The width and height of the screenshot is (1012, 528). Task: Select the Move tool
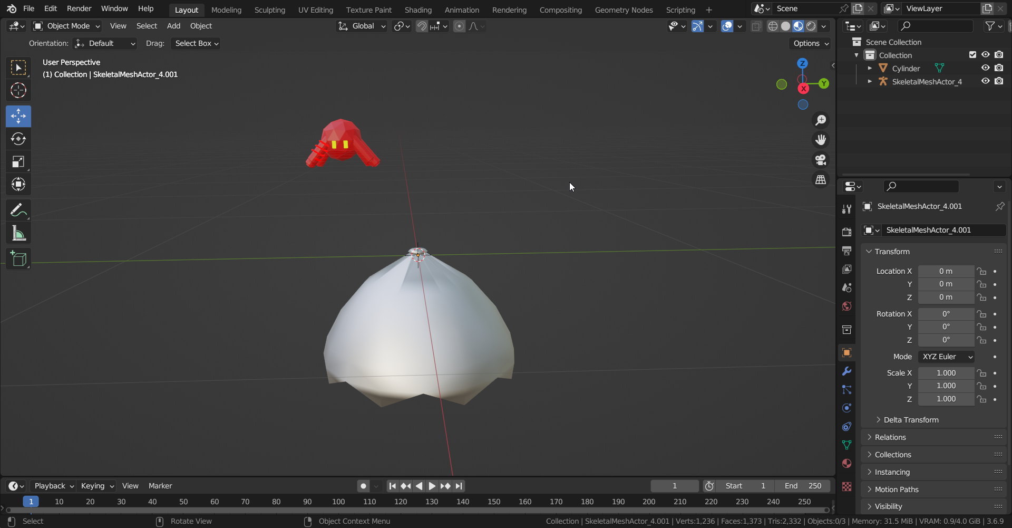point(18,116)
